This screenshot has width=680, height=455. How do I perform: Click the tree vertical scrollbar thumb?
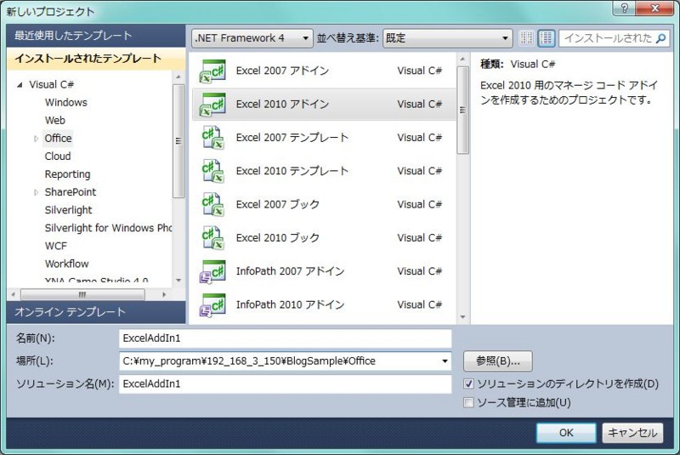click(178, 141)
